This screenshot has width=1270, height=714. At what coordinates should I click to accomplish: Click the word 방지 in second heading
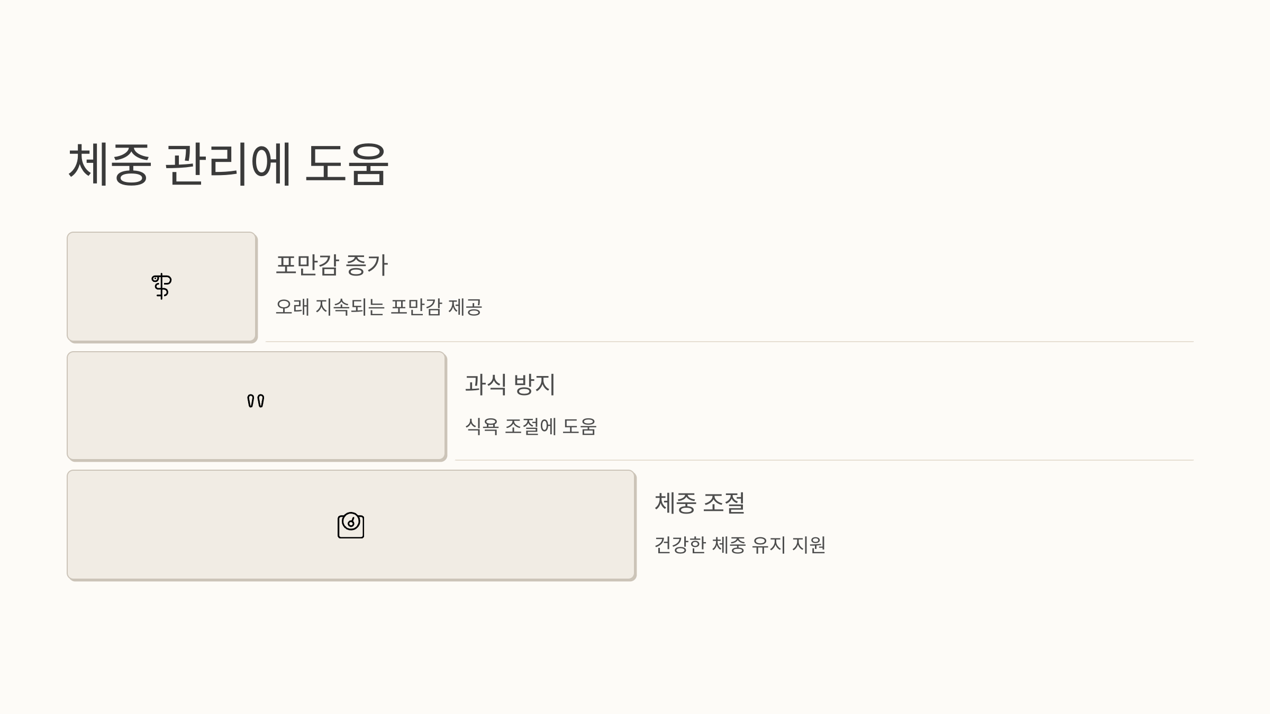pyautogui.click(x=534, y=384)
